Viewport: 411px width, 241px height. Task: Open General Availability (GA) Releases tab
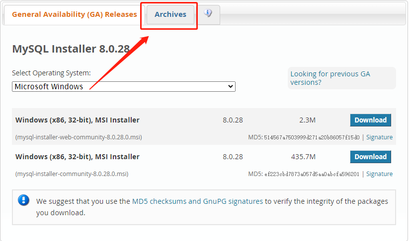point(75,14)
